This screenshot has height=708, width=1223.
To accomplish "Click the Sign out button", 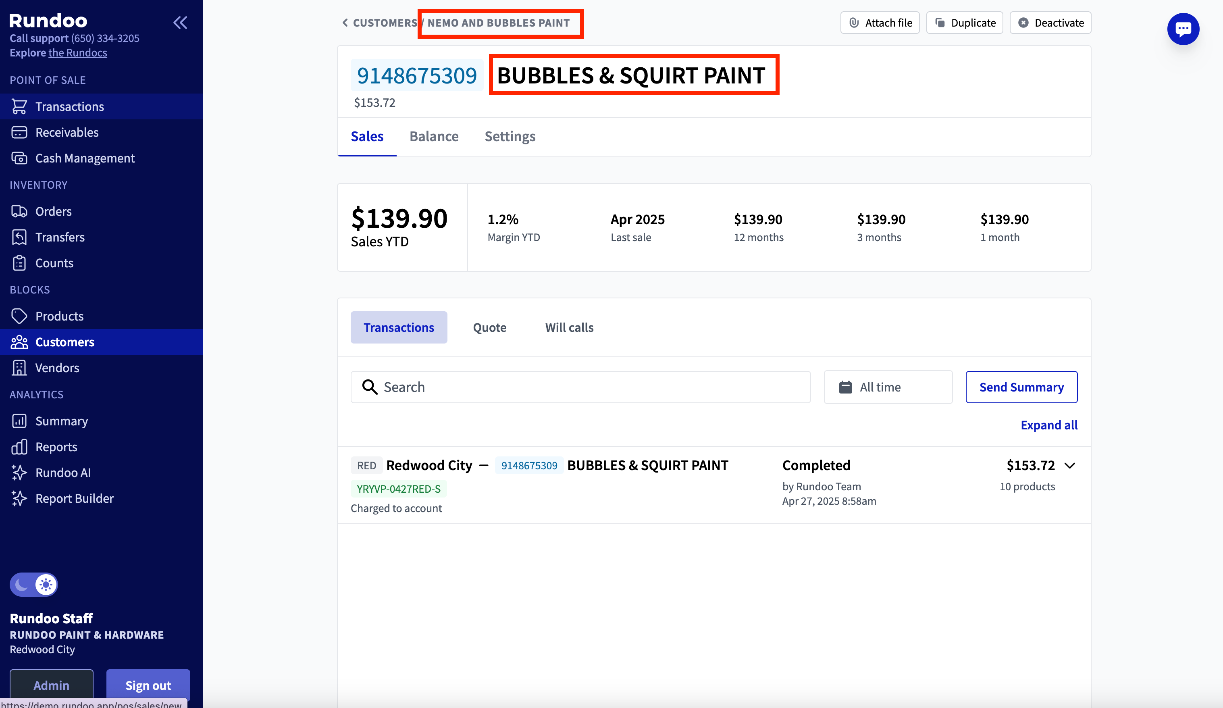I will click(x=148, y=685).
